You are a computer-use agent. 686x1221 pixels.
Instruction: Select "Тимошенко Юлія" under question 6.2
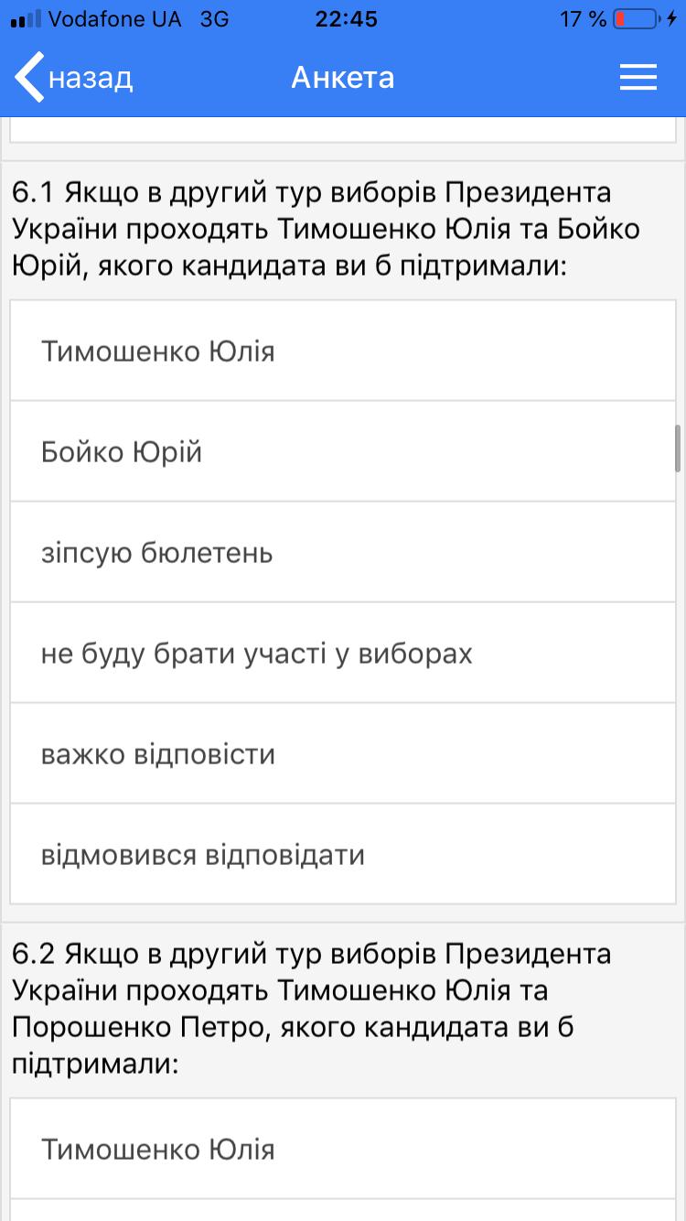click(x=343, y=1149)
